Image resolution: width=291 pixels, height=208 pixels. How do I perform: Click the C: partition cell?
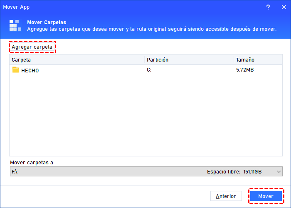point(149,70)
